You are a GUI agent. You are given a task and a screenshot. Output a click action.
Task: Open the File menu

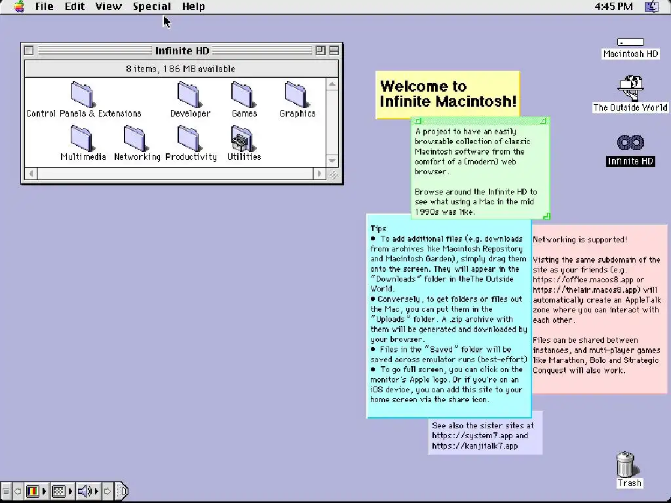45,7
